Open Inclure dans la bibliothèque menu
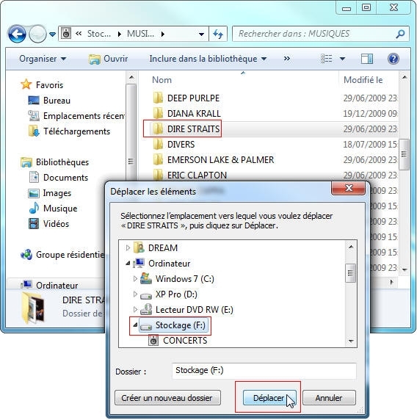The image size is (417, 420). pos(208,59)
